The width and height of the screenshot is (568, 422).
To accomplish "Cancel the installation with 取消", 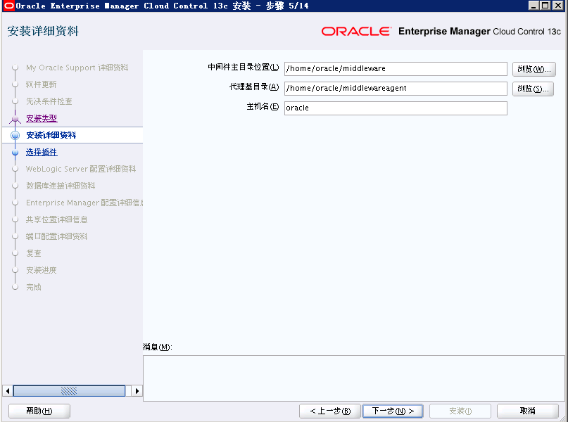I will click(x=527, y=411).
